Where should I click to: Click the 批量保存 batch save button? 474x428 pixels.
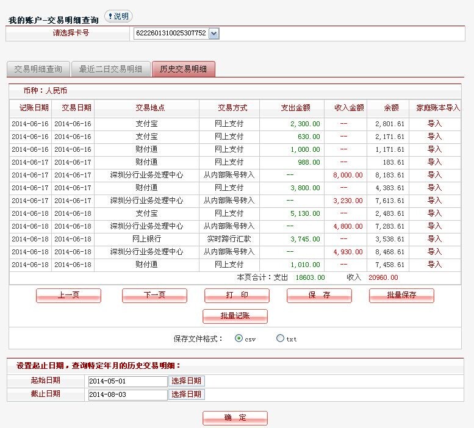401,295
